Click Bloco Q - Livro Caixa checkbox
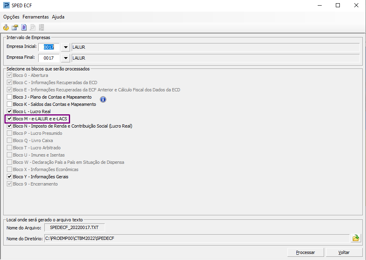366x260 pixels. (9, 140)
